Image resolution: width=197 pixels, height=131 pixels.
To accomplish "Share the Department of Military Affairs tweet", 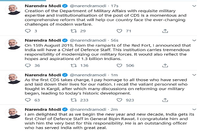I will pos(165,31).
